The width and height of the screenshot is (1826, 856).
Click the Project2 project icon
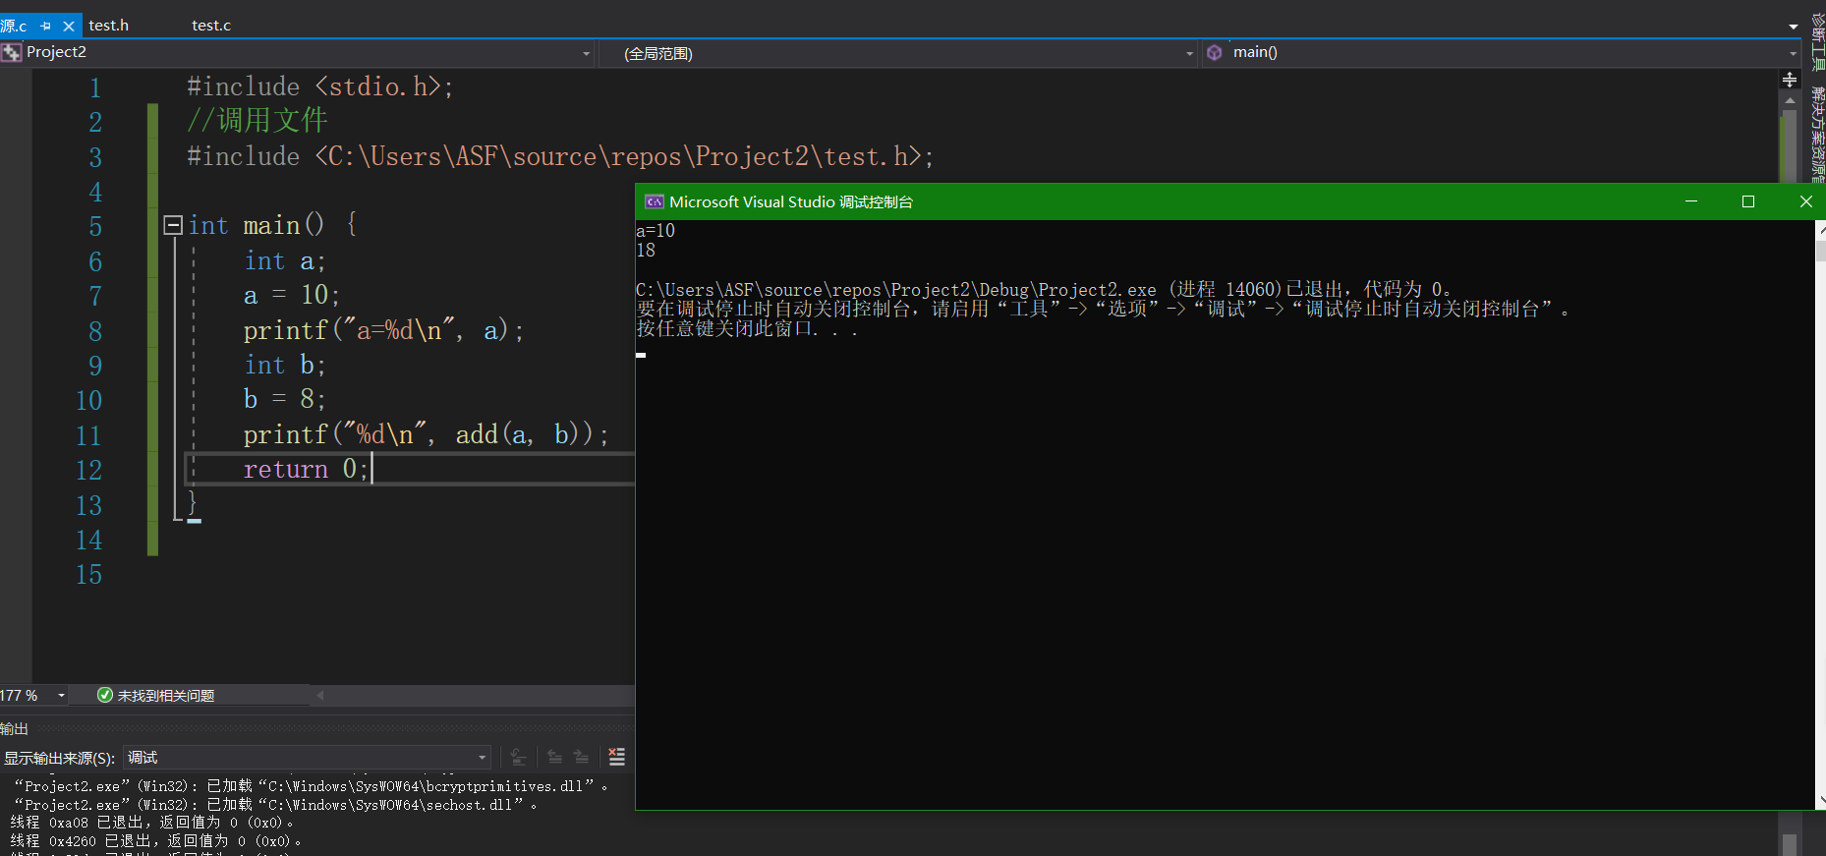[x=11, y=52]
